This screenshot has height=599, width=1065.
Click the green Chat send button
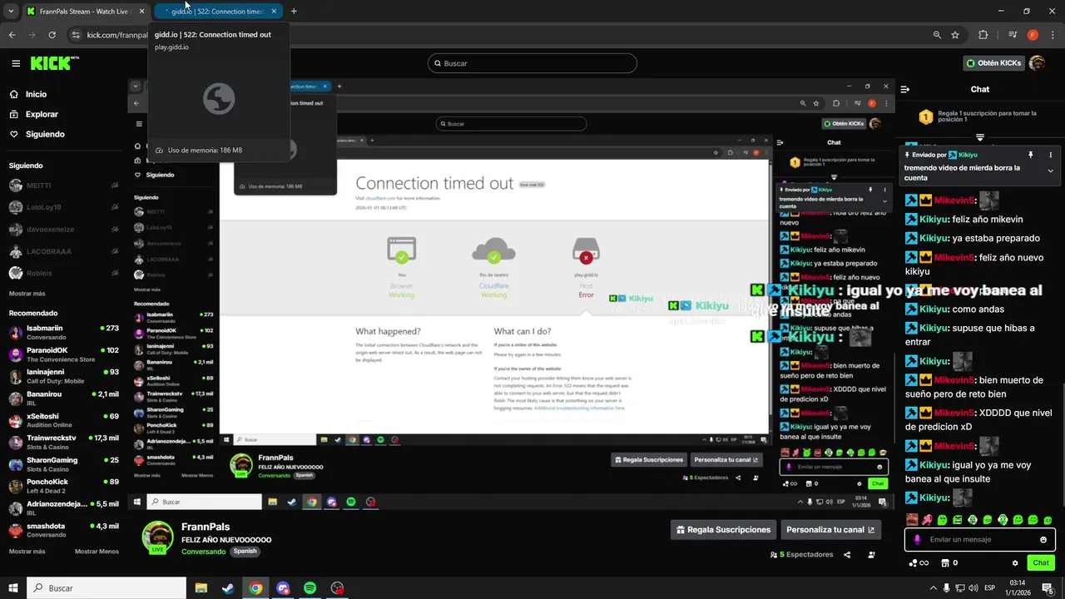(1041, 563)
